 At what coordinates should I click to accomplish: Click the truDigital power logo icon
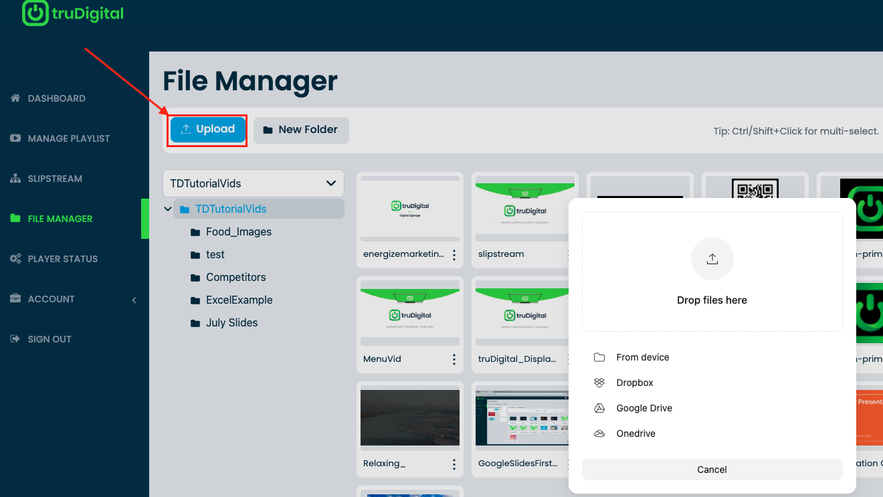click(35, 13)
